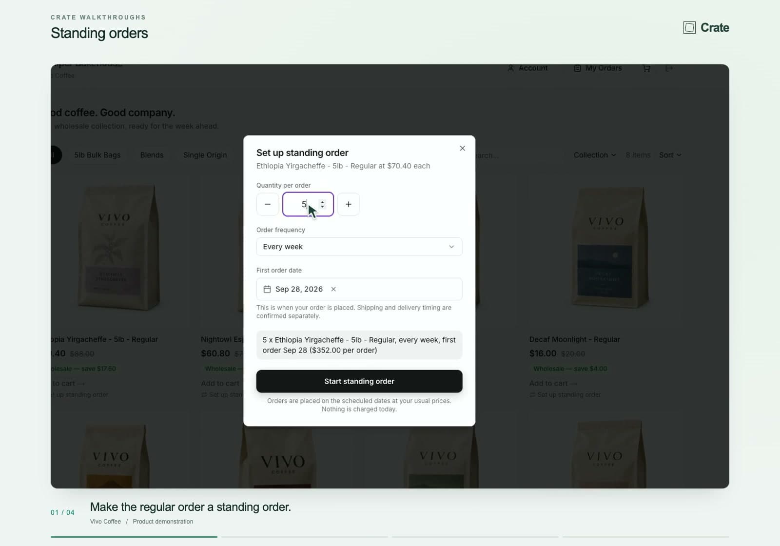Click Decaf Moonlight price $16.00
Viewport: 780px width, 546px height.
(x=543, y=353)
